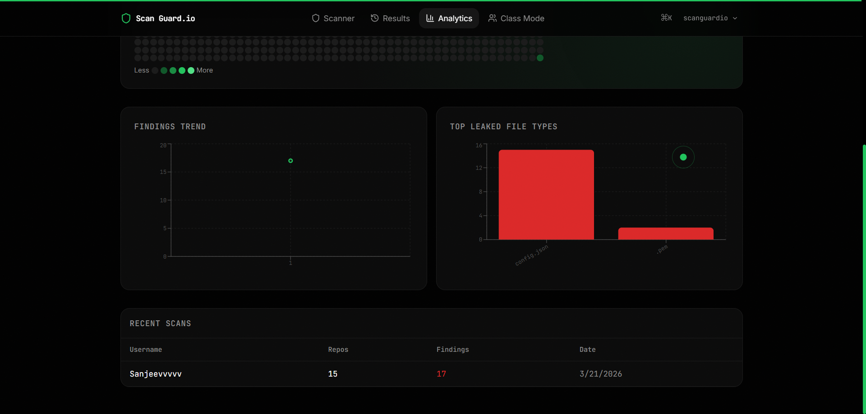Click the green page scrollbar thumb
866x414 pixels.
[864, 278]
